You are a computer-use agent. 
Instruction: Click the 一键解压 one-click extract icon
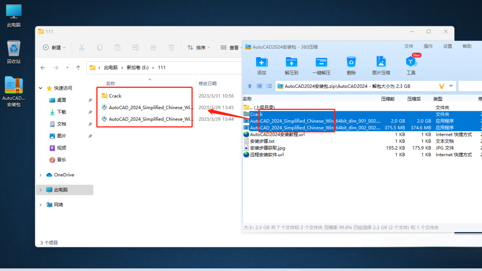(x=321, y=66)
